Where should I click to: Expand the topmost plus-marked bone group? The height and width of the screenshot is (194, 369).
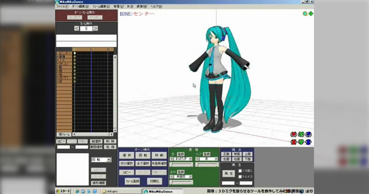point(58,57)
